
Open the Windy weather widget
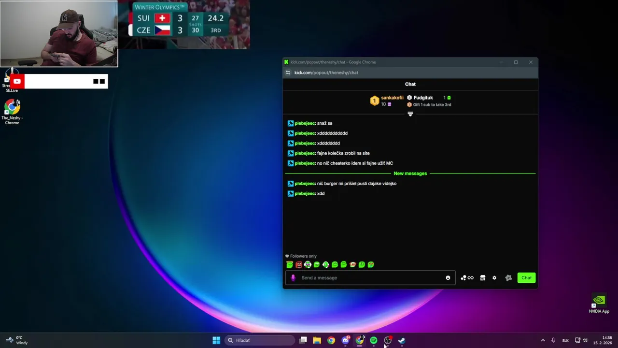(16, 340)
